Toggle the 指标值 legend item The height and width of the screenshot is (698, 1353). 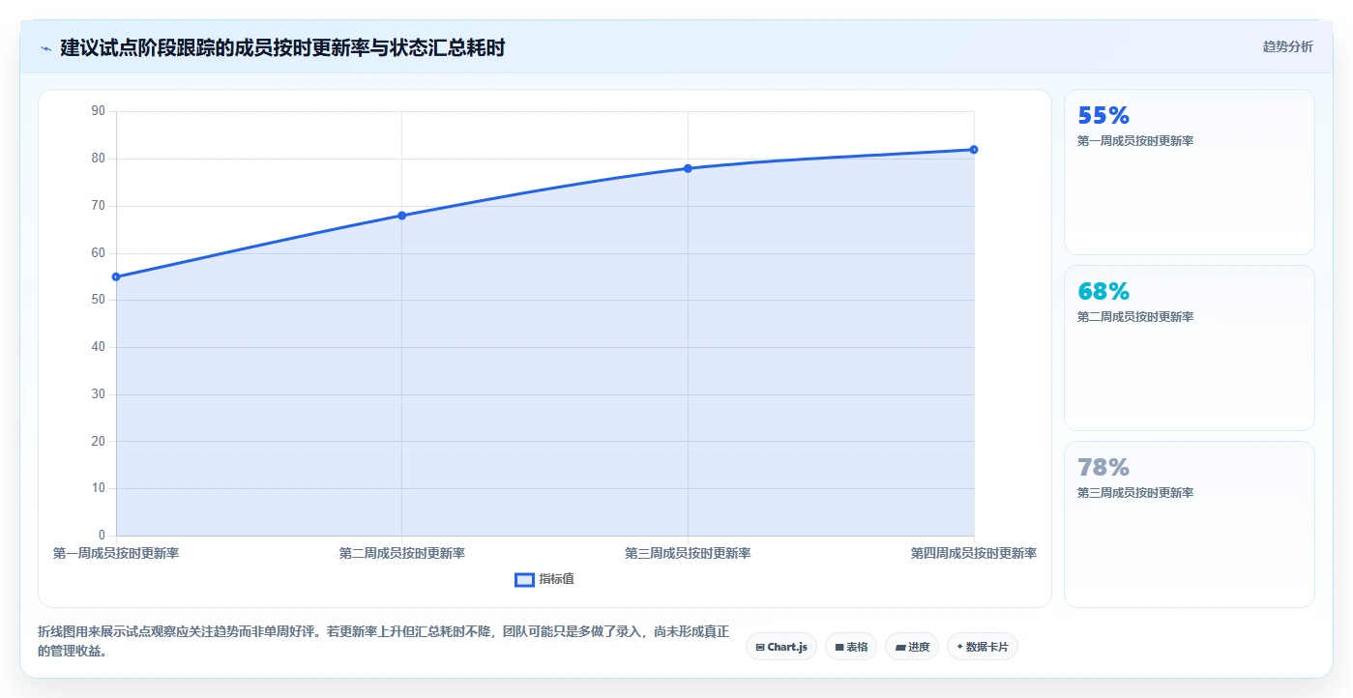coord(544,579)
